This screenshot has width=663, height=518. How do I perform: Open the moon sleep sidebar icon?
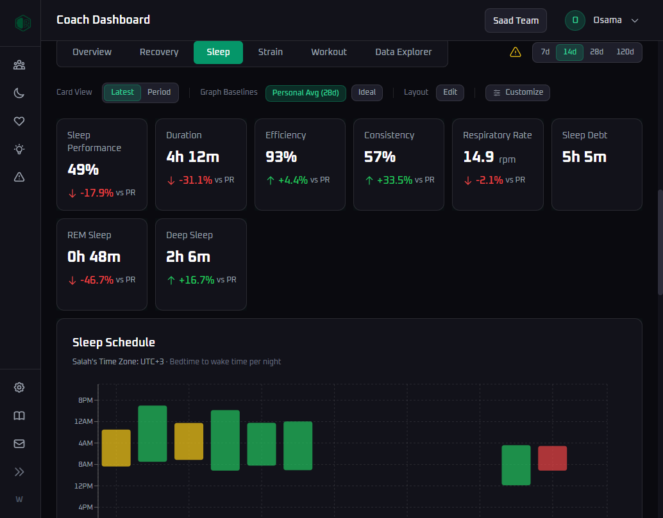pyautogui.click(x=19, y=93)
